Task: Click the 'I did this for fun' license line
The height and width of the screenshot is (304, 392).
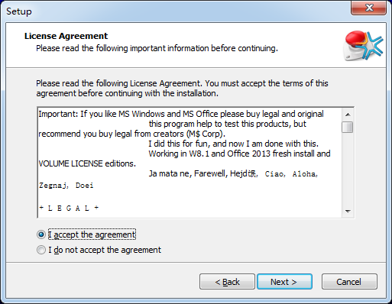Action: click(233, 144)
